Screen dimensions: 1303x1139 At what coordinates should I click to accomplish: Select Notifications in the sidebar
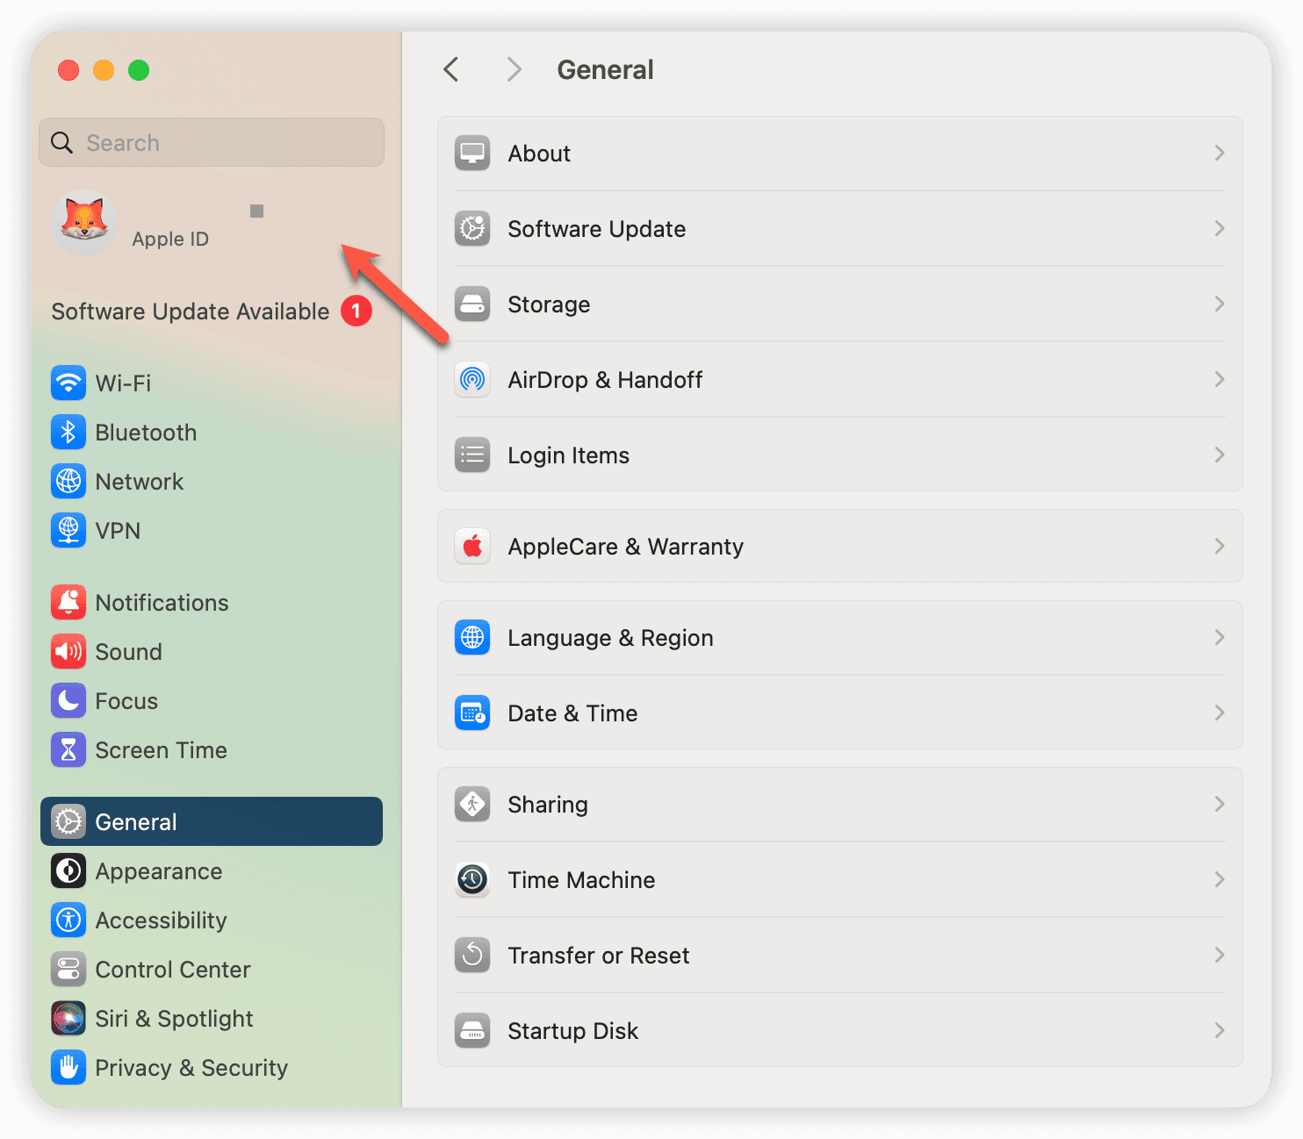click(212, 602)
